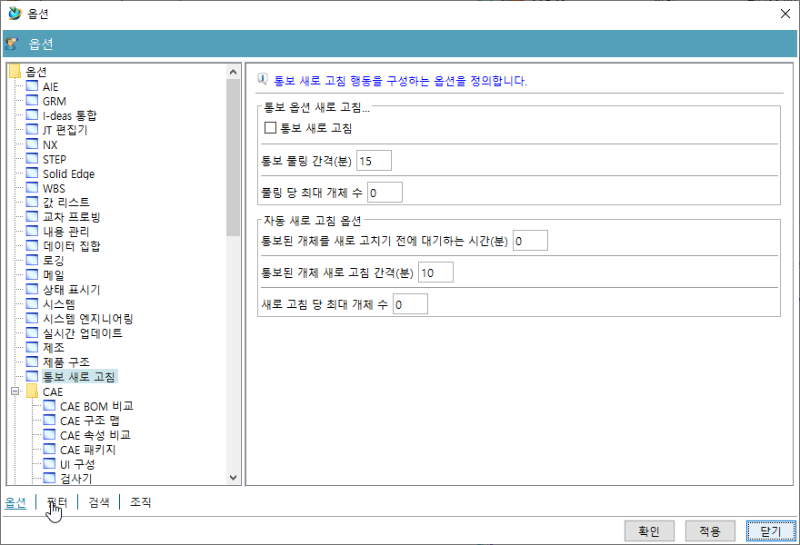Click the 통보 폴링 간격 input field
Image resolution: width=800 pixels, height=545 pixels.
tap(374, 161)
